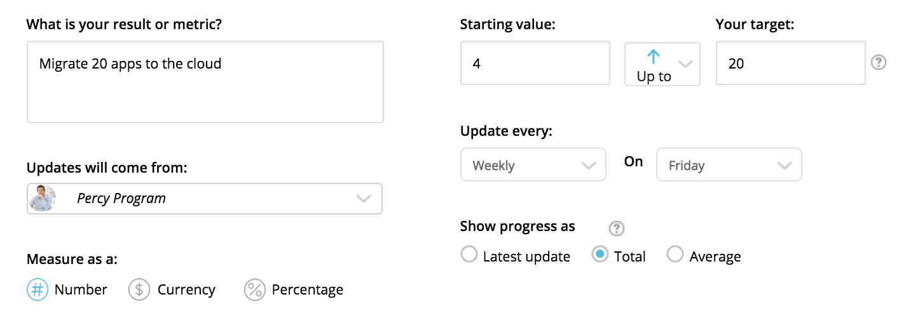
Task: Click the blue up arrow icon
Action: (x=653, y=57)
